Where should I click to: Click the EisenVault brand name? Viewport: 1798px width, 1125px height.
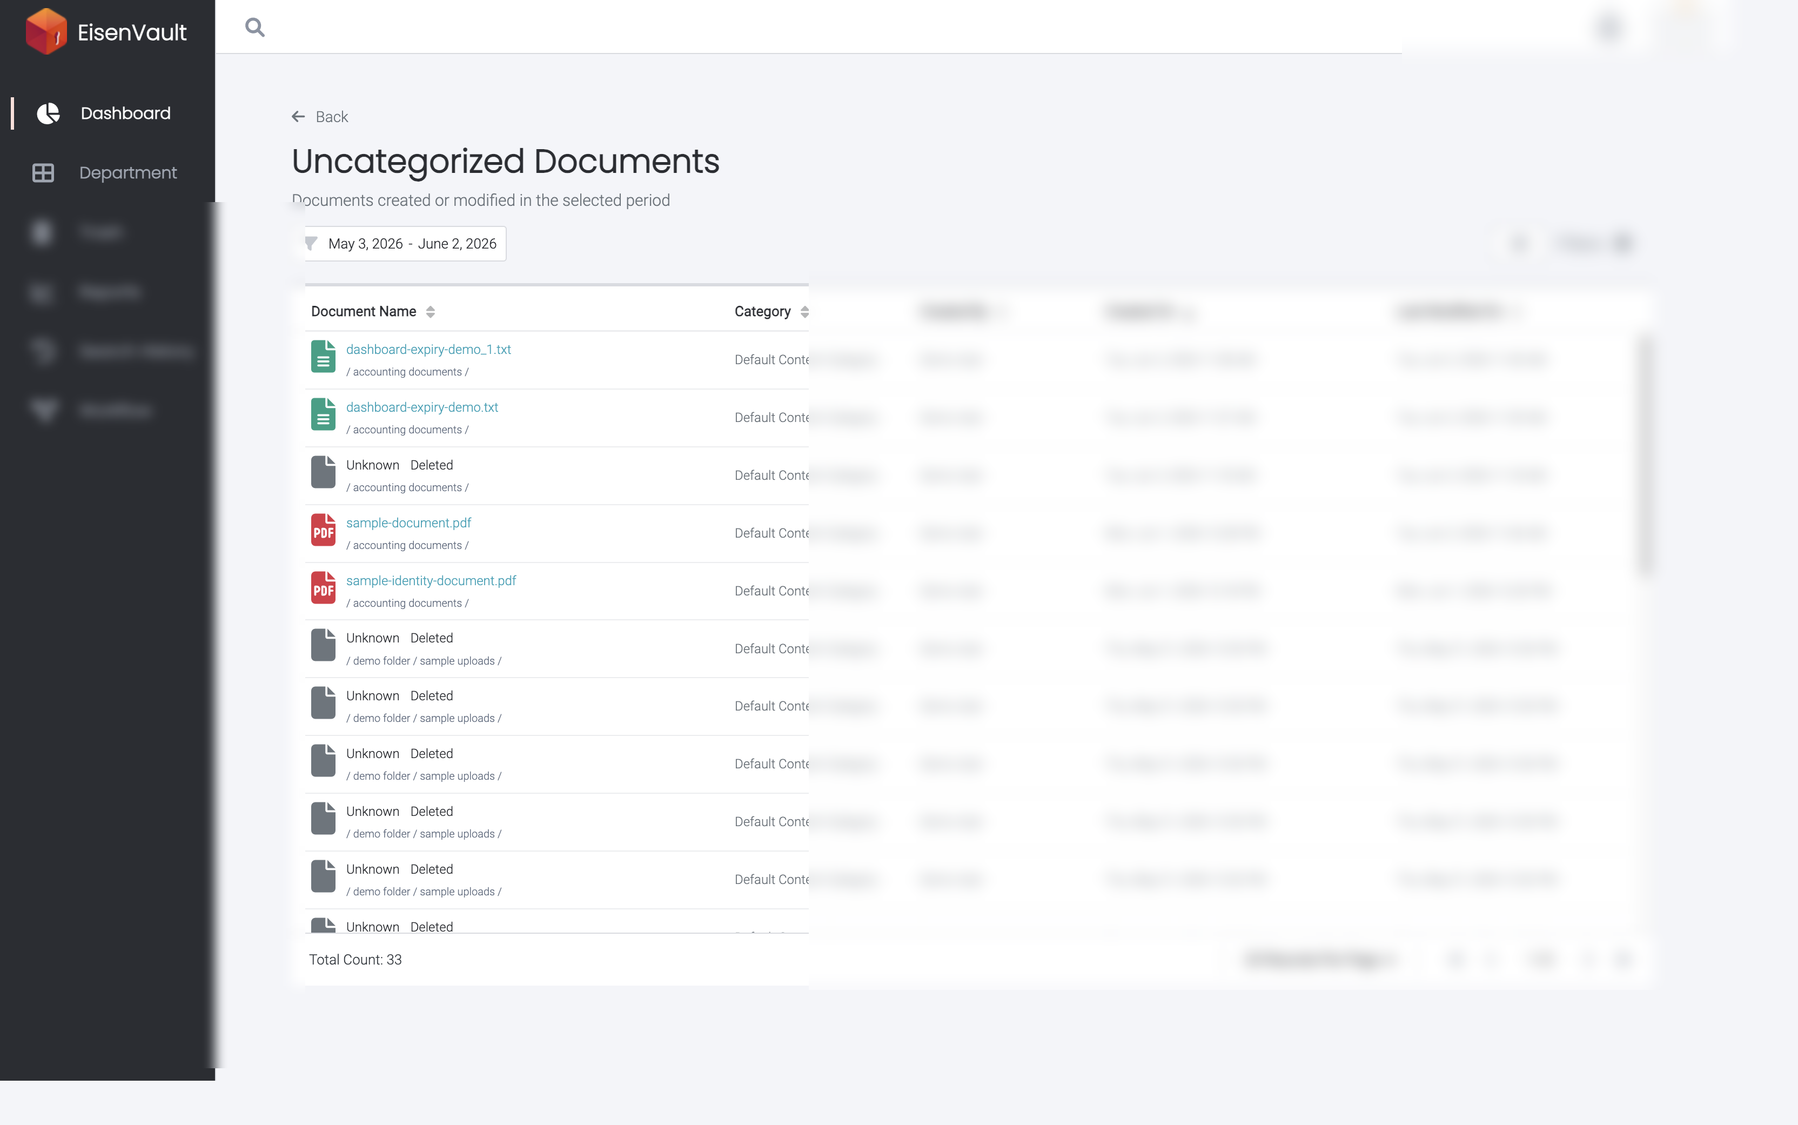point(132,32)
